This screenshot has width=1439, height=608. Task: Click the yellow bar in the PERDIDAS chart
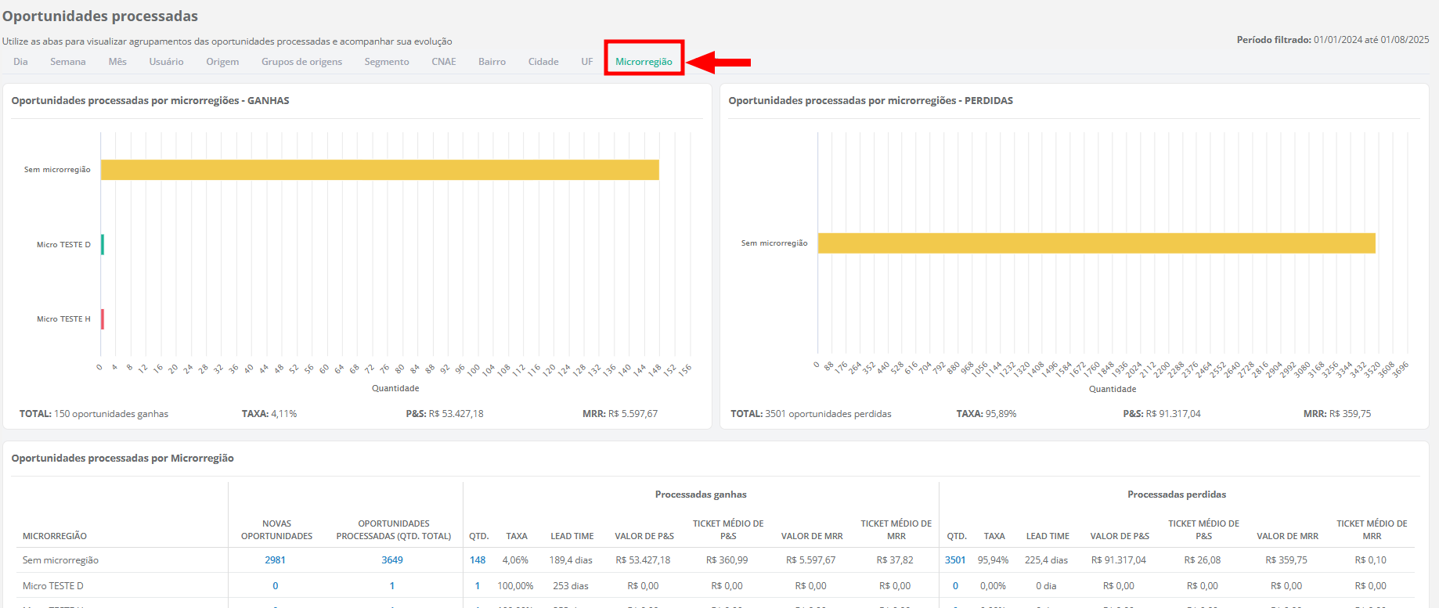(x=1096, y=243)
